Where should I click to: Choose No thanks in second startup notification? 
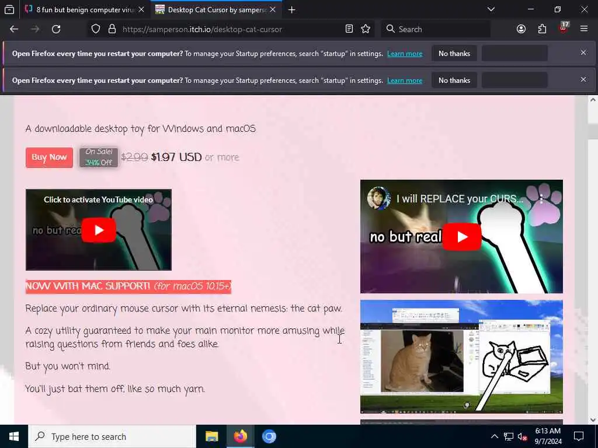click(x=454, y=80)
